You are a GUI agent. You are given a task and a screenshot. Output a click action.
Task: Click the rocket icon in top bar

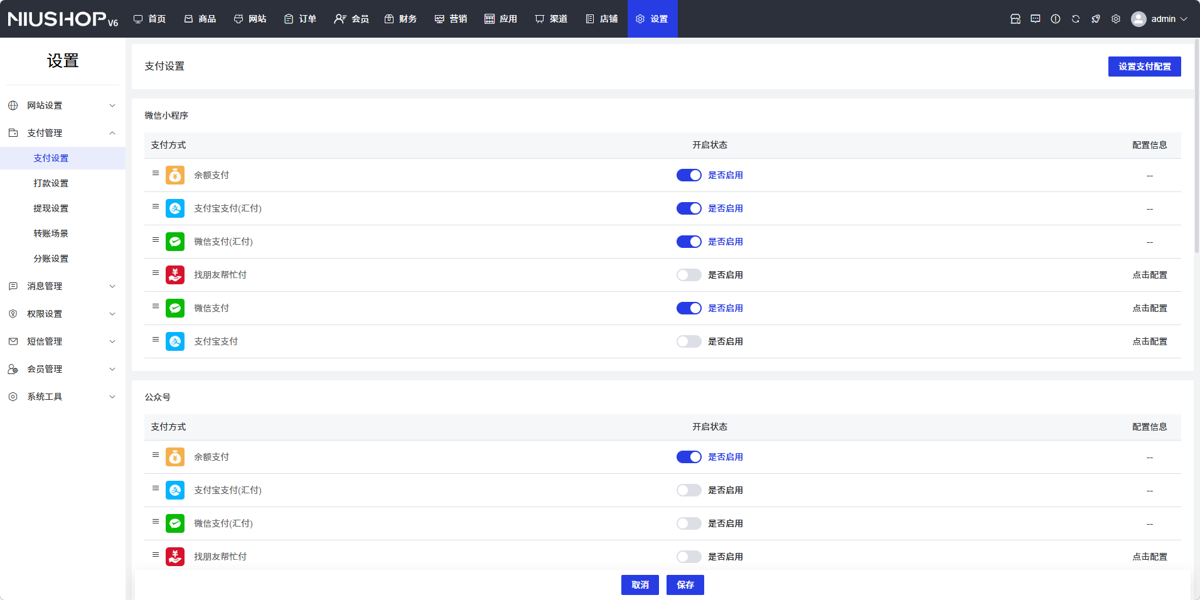[1096, 19]
